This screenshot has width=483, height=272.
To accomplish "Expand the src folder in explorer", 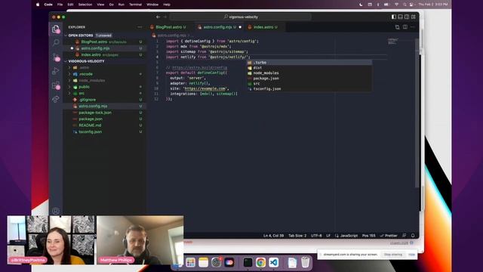I will point(69,93).
